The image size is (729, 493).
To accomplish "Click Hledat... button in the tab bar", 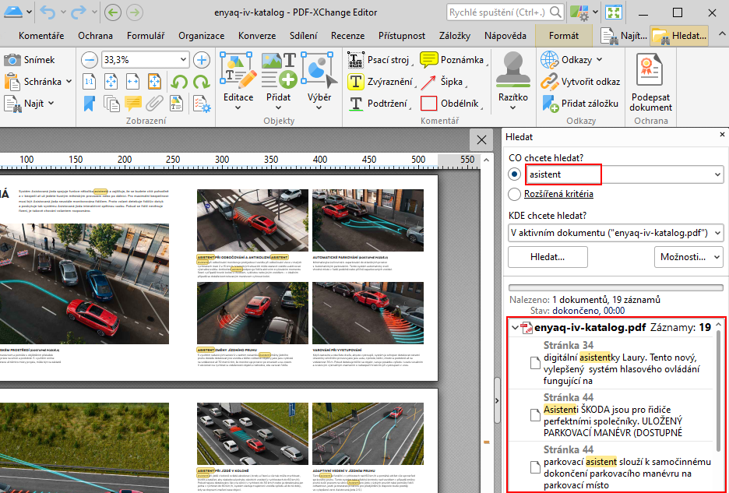I will click(x=679, y=36).
